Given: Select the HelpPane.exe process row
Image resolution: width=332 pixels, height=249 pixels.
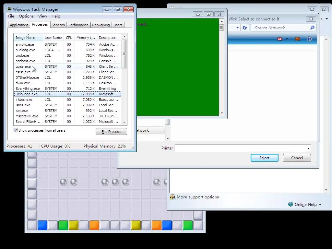Looking at the screenshot, I should tap(67, 94).
